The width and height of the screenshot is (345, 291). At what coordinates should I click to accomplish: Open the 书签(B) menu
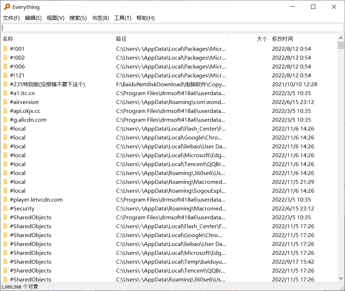coord(100,18)
